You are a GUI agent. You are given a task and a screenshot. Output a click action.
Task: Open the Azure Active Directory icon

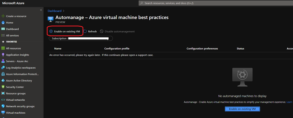point(3,81)
